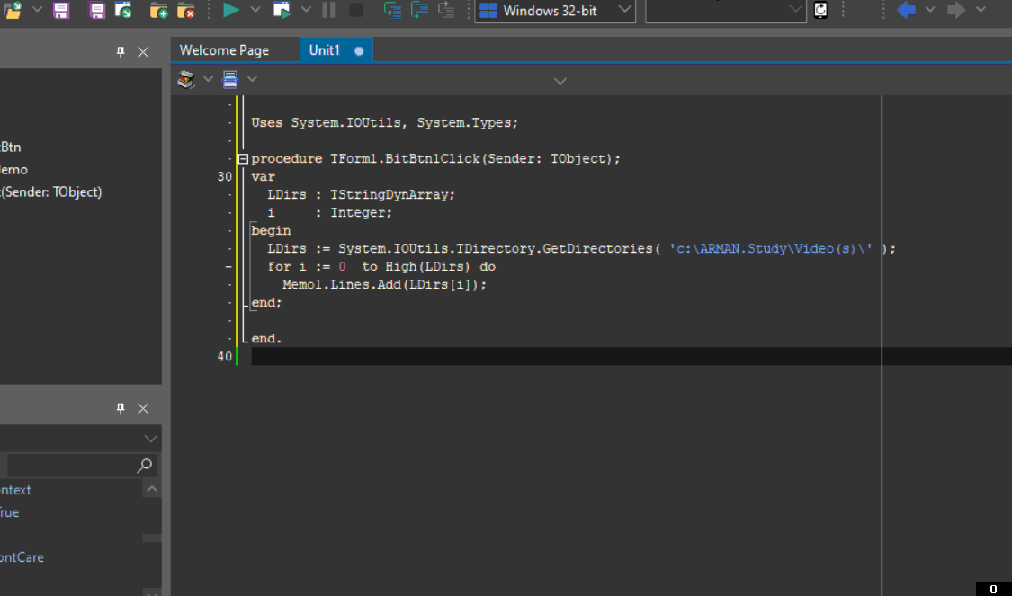The image size is (1012, 596).
Task: Run the program with green play button
Action: [231, 10]
